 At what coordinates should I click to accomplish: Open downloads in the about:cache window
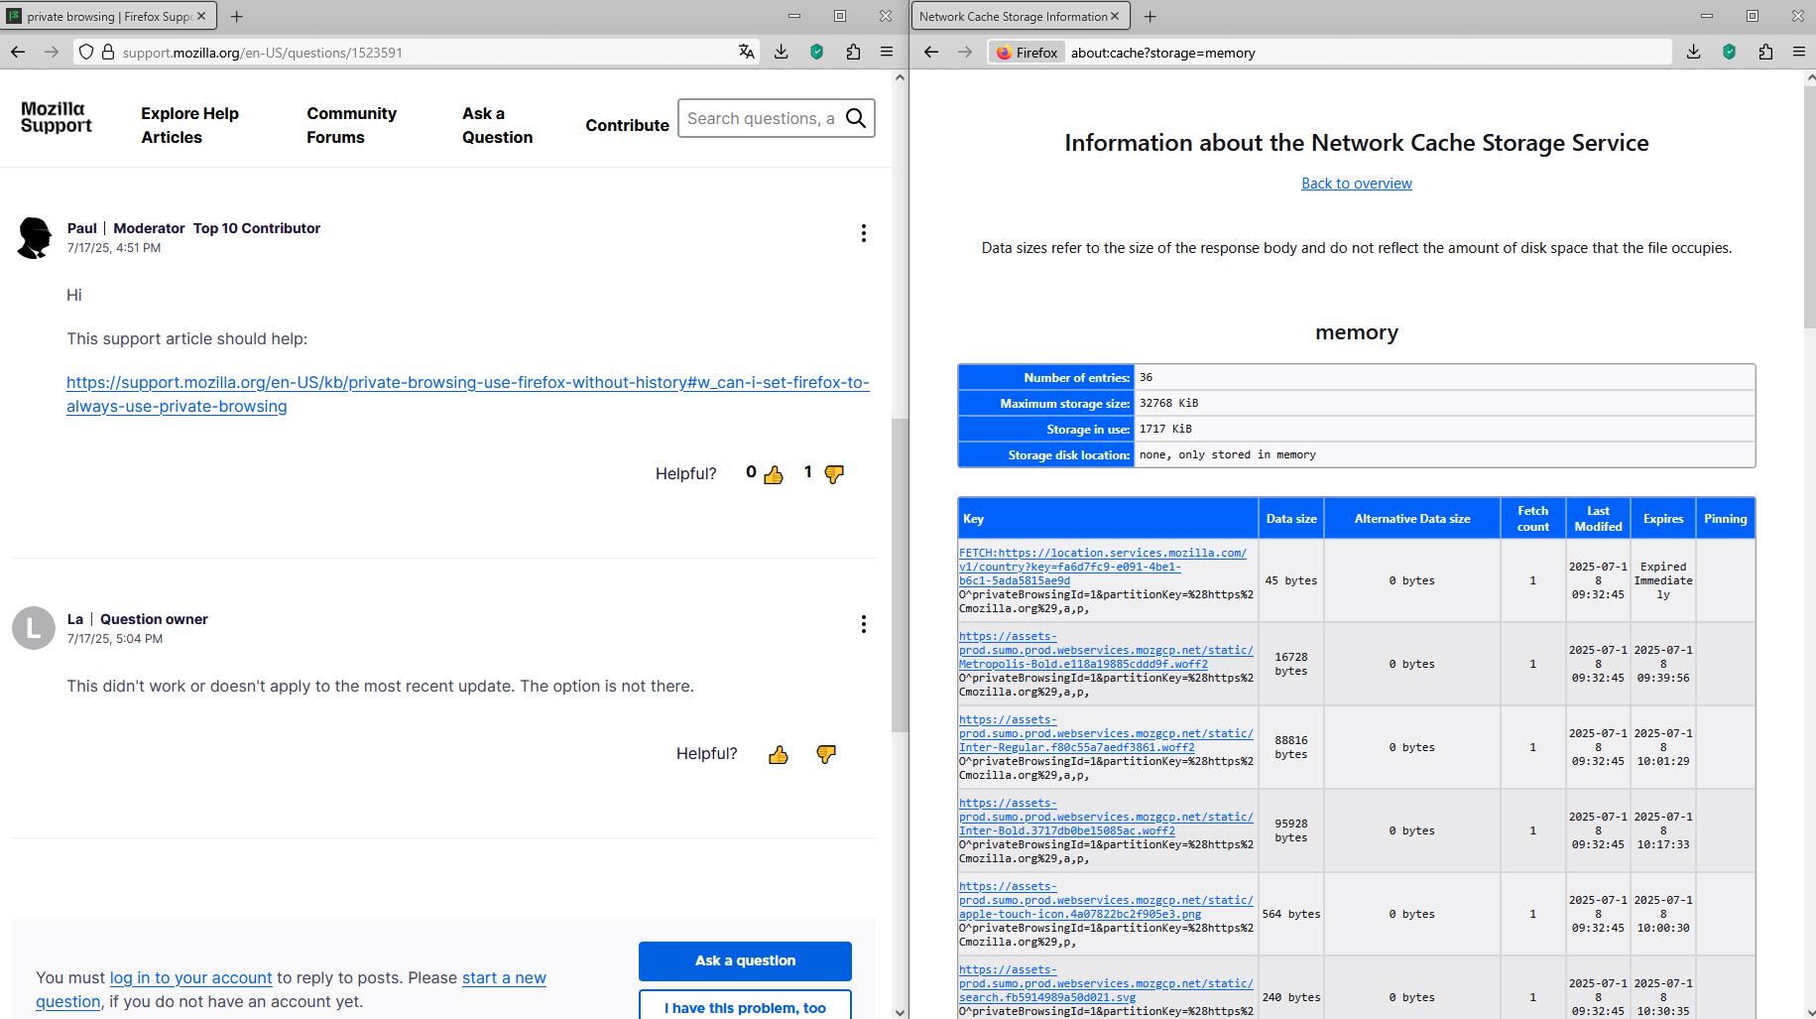(1694, 52)
